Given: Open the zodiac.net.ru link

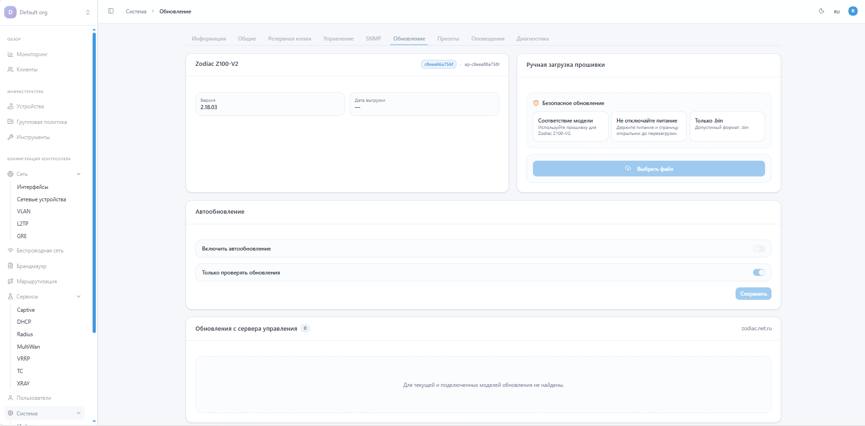Looking at the screenshot, I should point(756,328).
